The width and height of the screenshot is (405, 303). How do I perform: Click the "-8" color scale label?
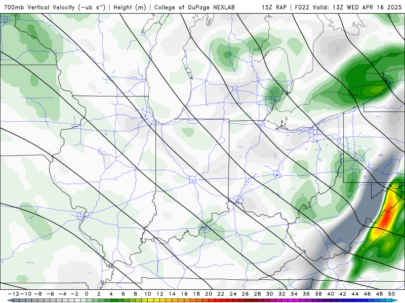click(x=38, y=294)
